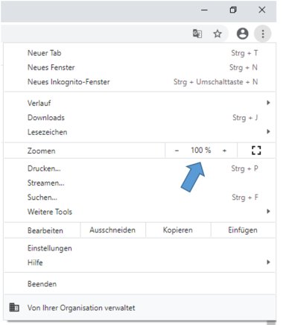Enter fullscreen mode via the Zoomen row icon

coord(256,151)
